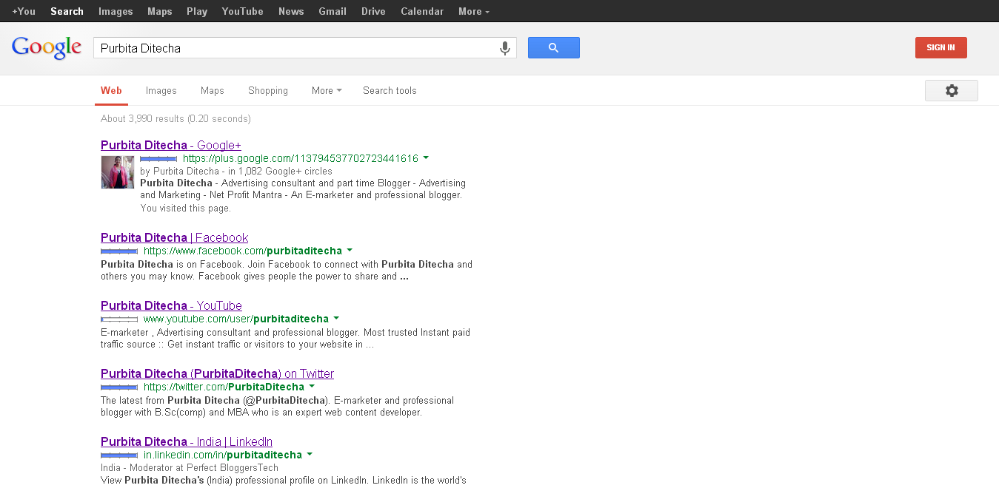Expand arrow next to facebook.com/purbitaditecha URL
The width and height of the screenshot is (999, 488).
point(350,251)
